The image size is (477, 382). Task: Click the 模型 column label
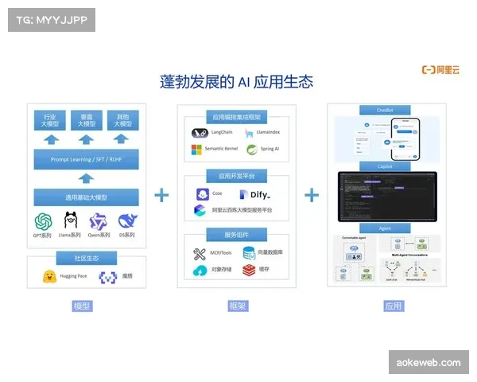[x=82, y=306]
